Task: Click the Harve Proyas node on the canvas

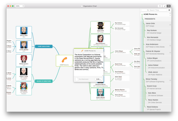Action: [x=122, y=96]
